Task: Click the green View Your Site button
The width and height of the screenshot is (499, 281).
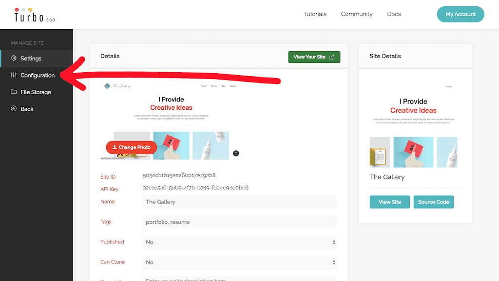Action: pos(314,57)
